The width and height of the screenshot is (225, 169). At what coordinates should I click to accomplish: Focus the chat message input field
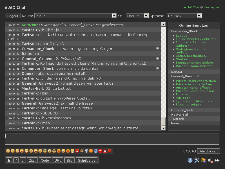click(x=112, y=139)
